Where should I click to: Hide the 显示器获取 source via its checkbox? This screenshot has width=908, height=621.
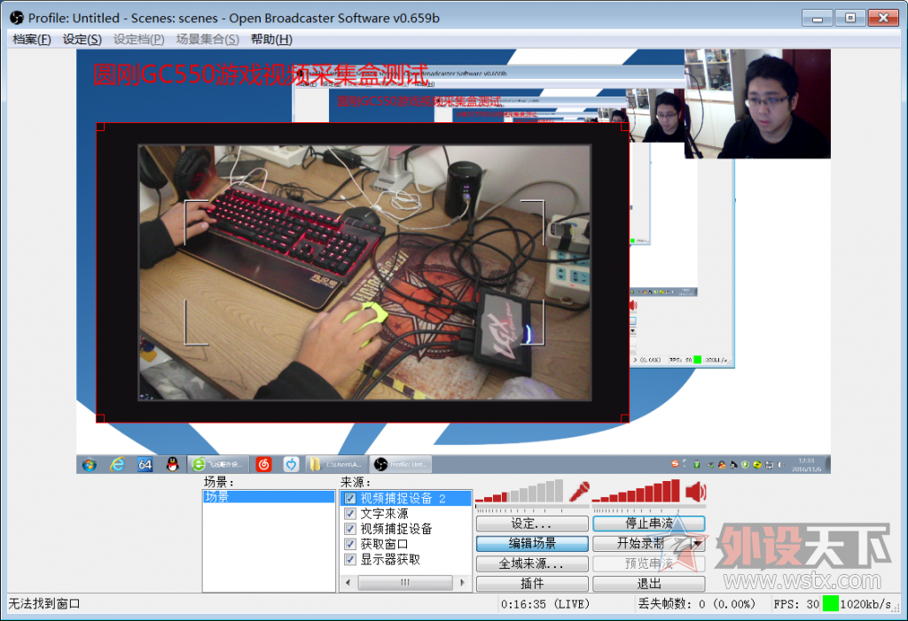[x=350, y=560]
